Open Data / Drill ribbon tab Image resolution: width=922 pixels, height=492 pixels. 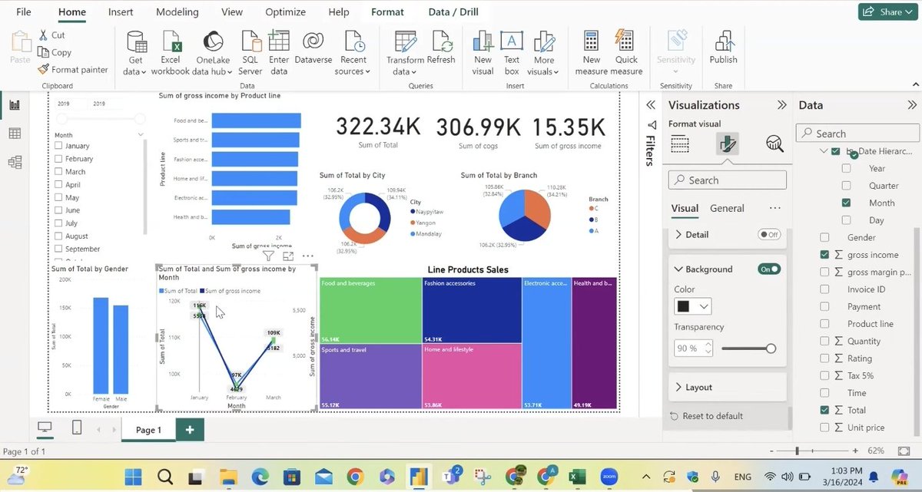click(453, 12)
